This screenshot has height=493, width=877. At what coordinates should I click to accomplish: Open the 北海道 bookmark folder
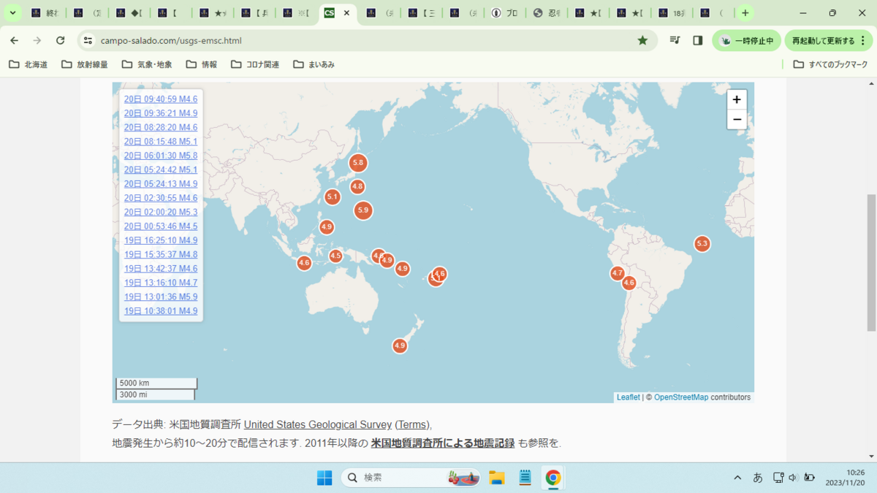coord(28,64)
